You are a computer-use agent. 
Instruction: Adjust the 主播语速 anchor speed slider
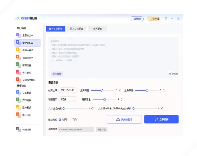(x=147, y=90)
